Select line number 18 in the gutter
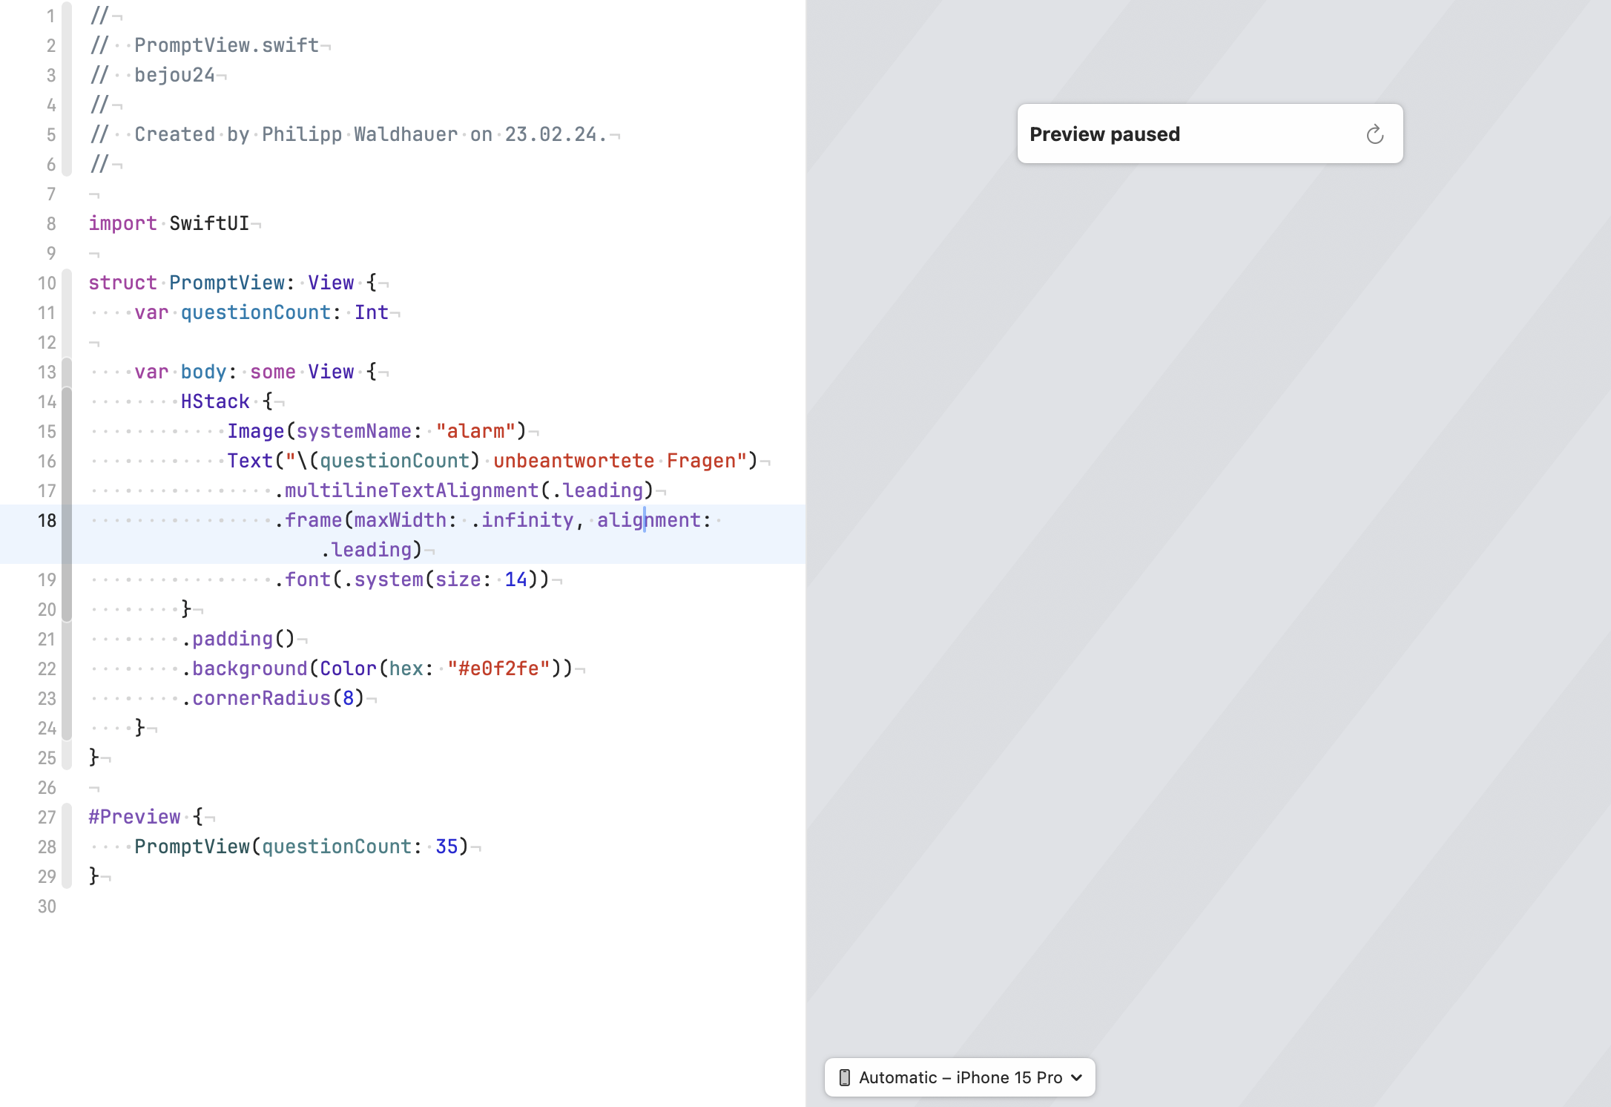Screen dimensions: 1611x1107 point(47,520)
